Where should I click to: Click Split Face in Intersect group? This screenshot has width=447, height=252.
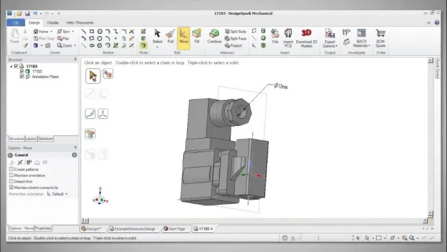(x=236, y=38)
